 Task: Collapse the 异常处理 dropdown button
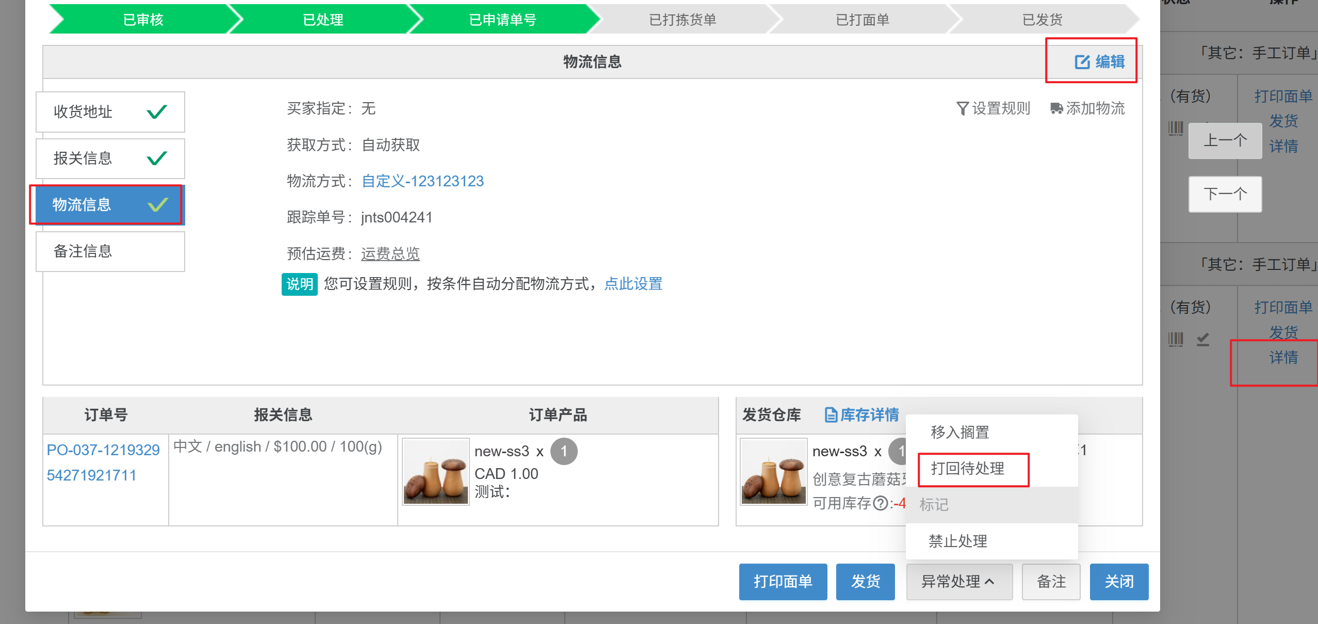959,582
